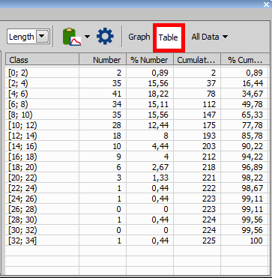The height and width of the screenshot is (278, 272).
Task: Click the Cumulat... column header
Action: 197,60
